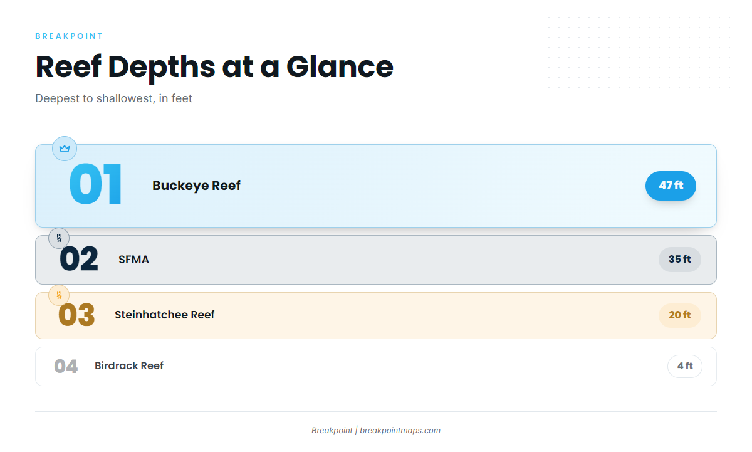The height and width of the screenshot is (452, 752).
Task: Click the 4 ft depth pill
Action: (x=685, y=366)
